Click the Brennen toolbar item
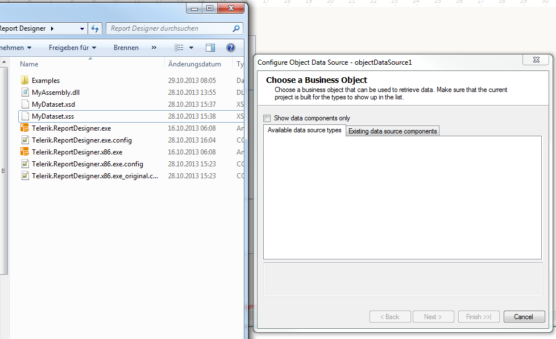556x339 pixels. (126, 48)
